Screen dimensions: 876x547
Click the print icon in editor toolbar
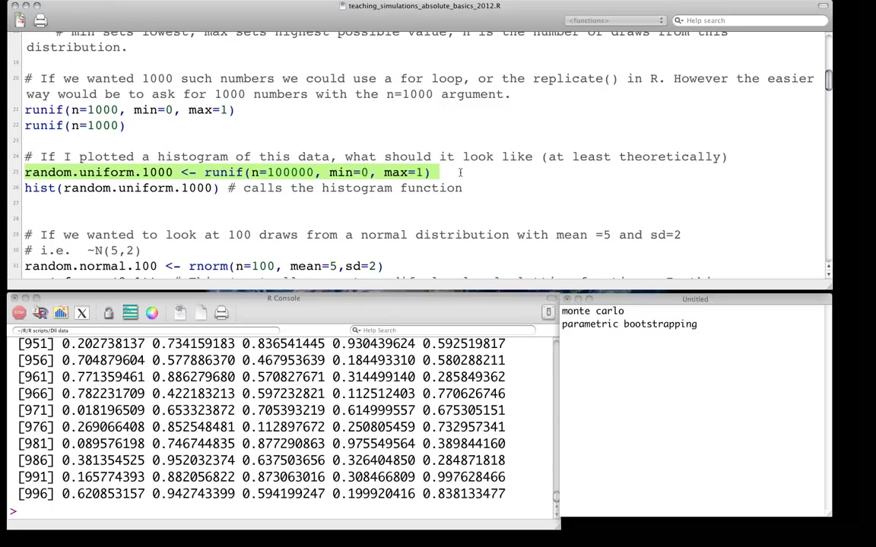40,21
